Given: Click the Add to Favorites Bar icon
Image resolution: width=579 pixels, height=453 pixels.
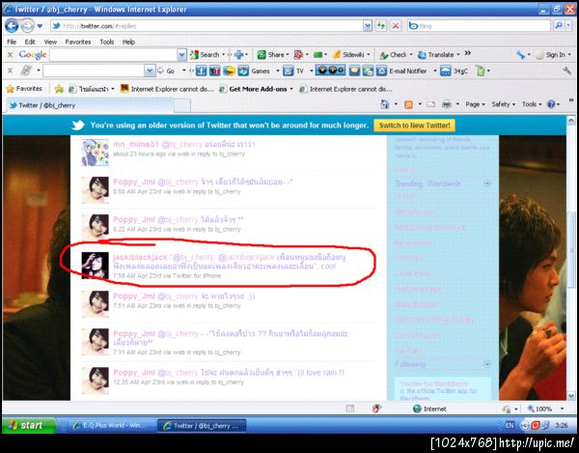Looking at the screenshot, I should 59,89.
